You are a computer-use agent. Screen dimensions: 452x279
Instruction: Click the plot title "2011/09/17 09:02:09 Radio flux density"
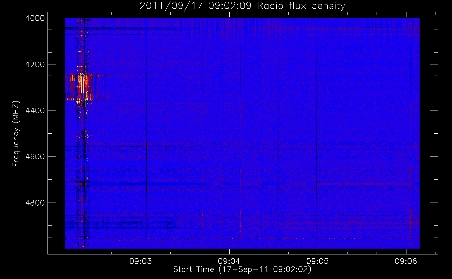(242, 6)
